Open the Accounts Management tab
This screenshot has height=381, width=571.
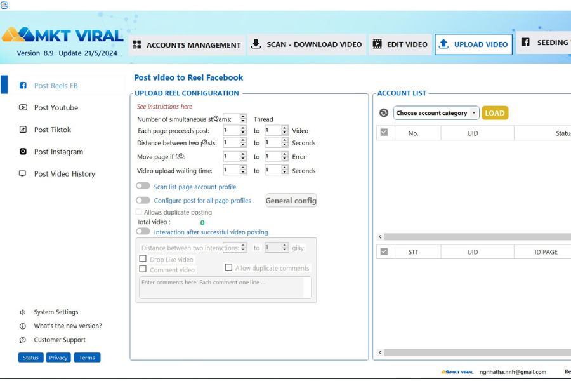tap(187, 45)
